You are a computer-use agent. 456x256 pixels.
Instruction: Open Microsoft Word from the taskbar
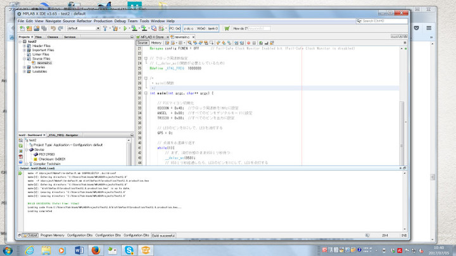[79, 250]
